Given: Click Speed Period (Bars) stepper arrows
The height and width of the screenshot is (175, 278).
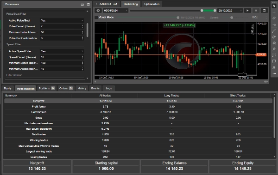Looking at the screenshot, I should 82,57.
